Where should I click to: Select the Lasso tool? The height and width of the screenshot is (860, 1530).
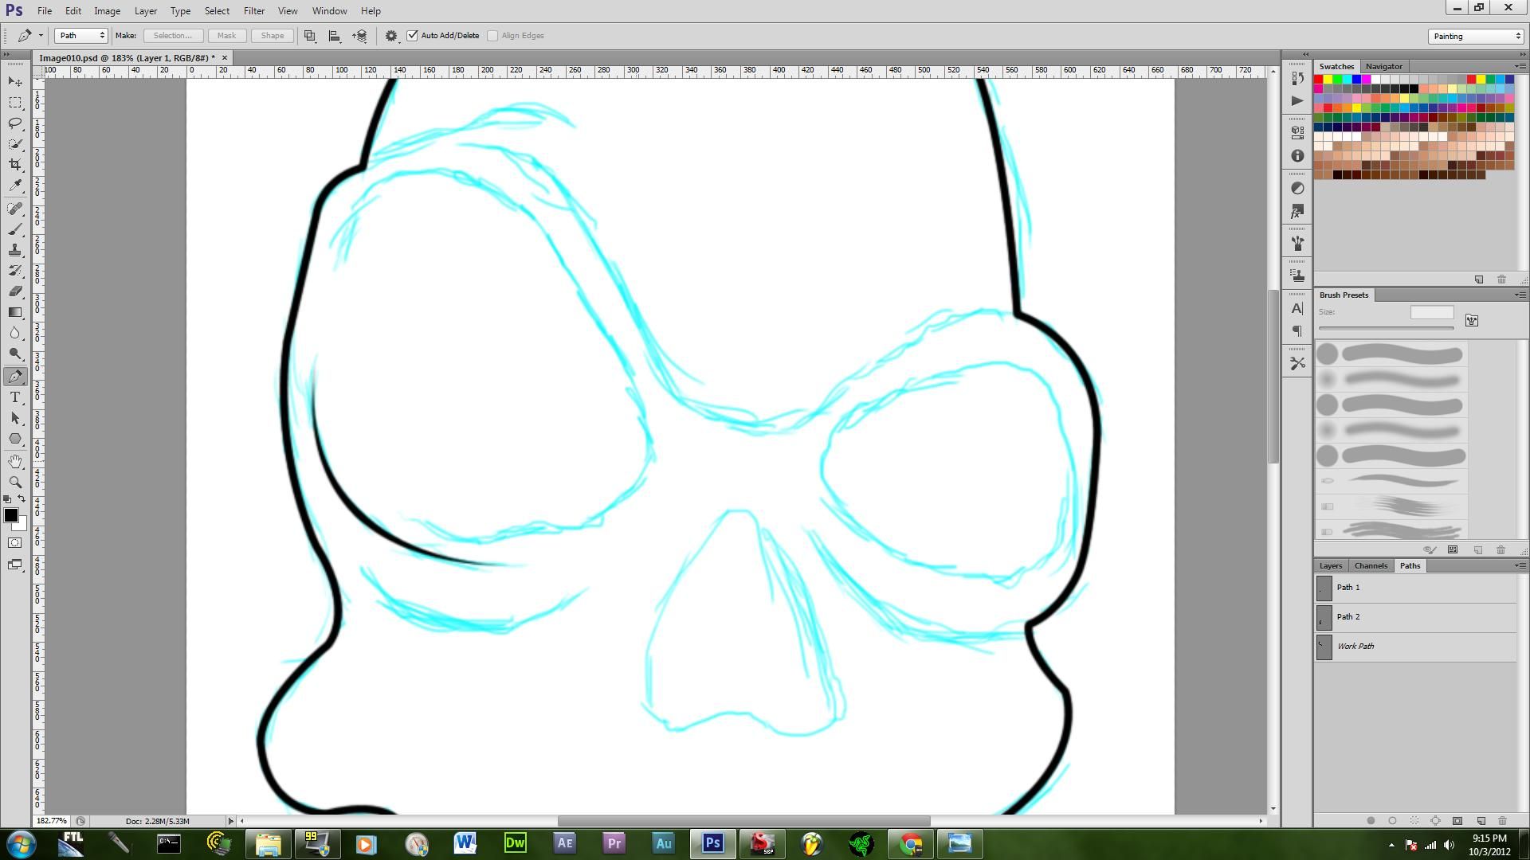pyautogui.click(x=15, y=123)
